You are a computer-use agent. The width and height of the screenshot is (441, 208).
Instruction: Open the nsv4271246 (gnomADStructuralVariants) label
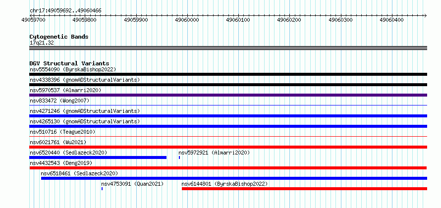pyautogui.click(x=85, y=111)
